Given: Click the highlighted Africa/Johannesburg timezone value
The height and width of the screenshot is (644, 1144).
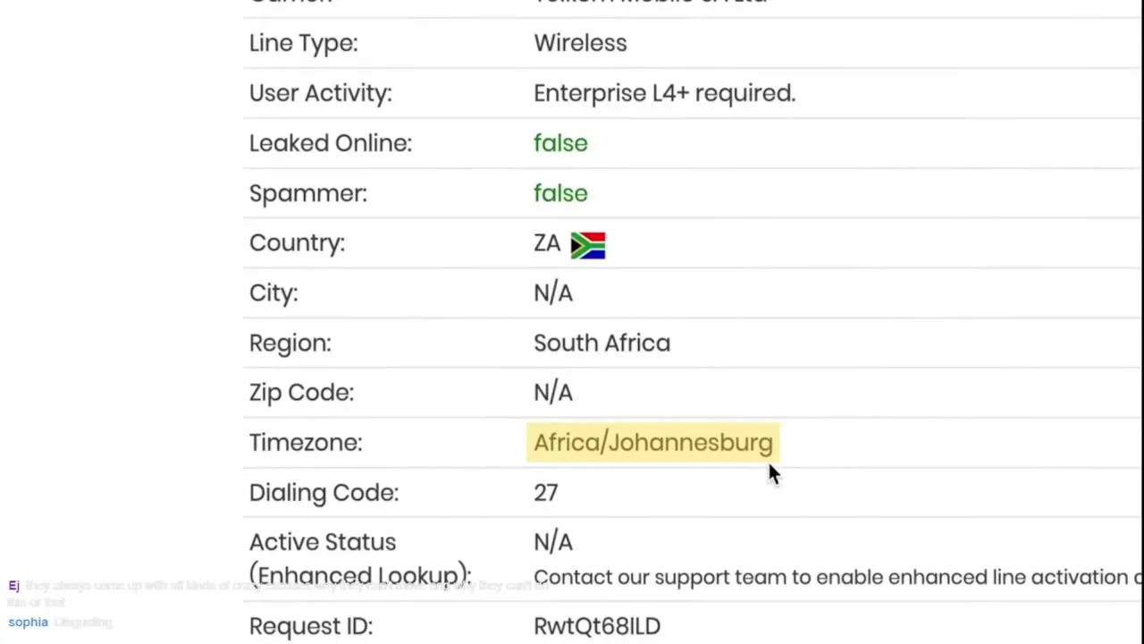Looking at the screenshot, I should point(652,443).
